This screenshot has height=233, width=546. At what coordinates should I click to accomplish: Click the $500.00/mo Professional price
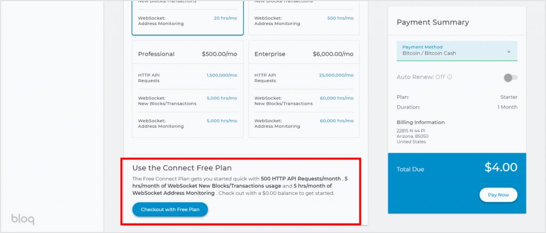[219, 54]
